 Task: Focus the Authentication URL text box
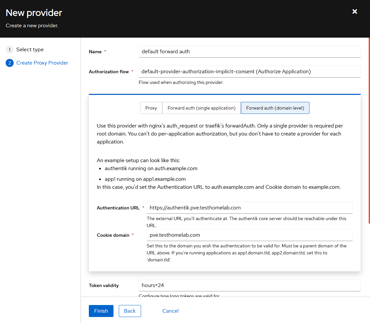(x=249, y=208)
